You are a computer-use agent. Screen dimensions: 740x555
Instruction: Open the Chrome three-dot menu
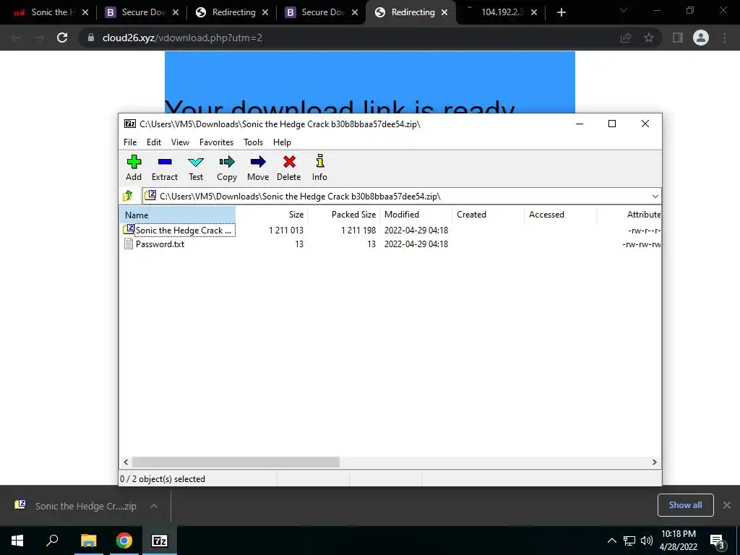tap(724, 38)
